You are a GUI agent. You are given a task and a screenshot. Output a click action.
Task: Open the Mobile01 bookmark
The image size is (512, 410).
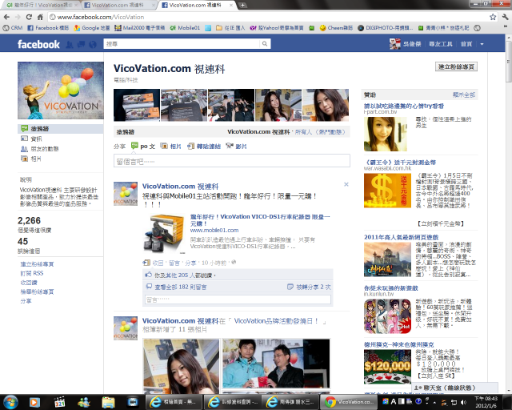pos(185,28)
